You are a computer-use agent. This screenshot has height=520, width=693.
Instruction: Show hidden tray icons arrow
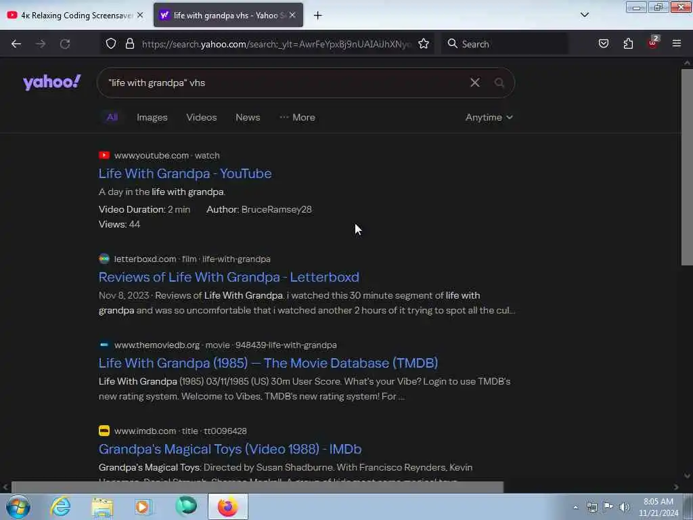(575, 507)
